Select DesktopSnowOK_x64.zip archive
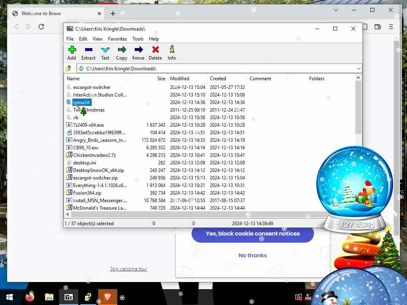407x305 pixels. (x=99, y=170)
